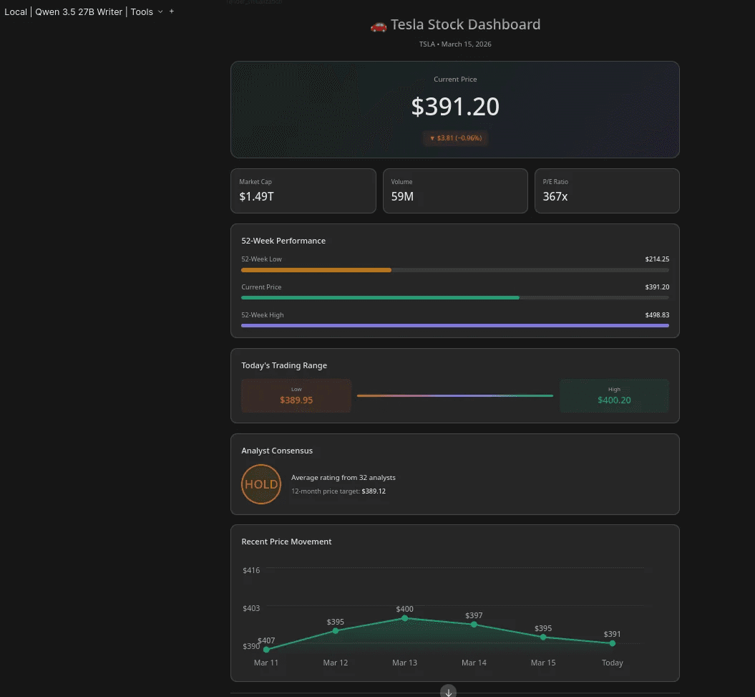This screenshot has height=697, width=755.
Task: Click the Mar 13 x-axis label
Action: [x=405, y=663]
